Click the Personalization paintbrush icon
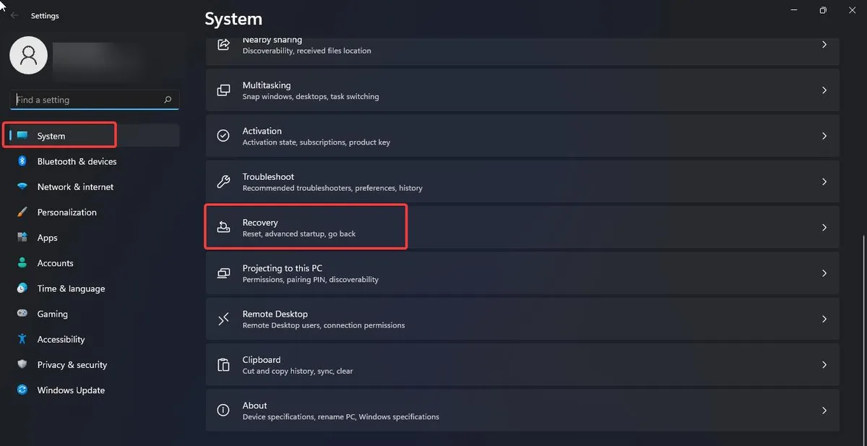 pos(22,212)
